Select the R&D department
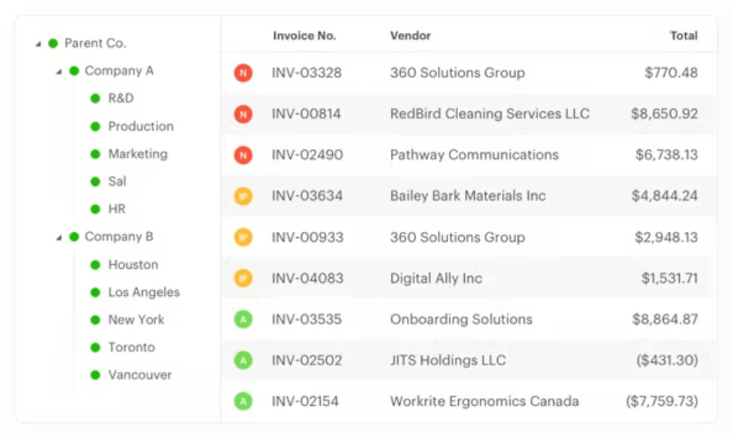733x438 pixels. click(121, 98)
